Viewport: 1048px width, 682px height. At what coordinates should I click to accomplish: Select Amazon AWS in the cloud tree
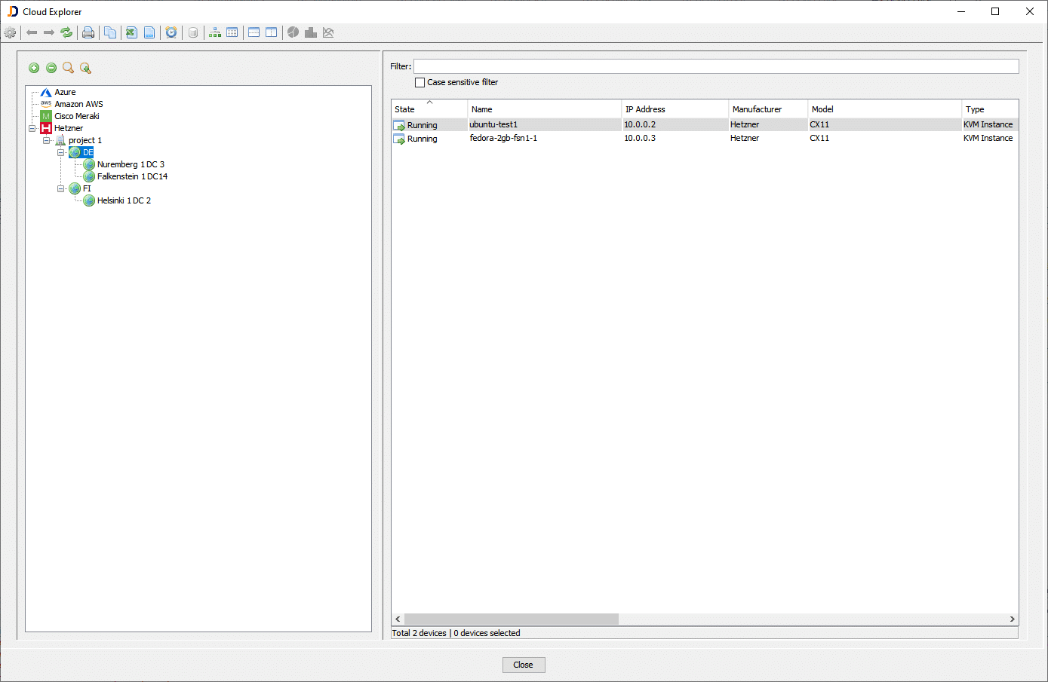tap(78, 104)
